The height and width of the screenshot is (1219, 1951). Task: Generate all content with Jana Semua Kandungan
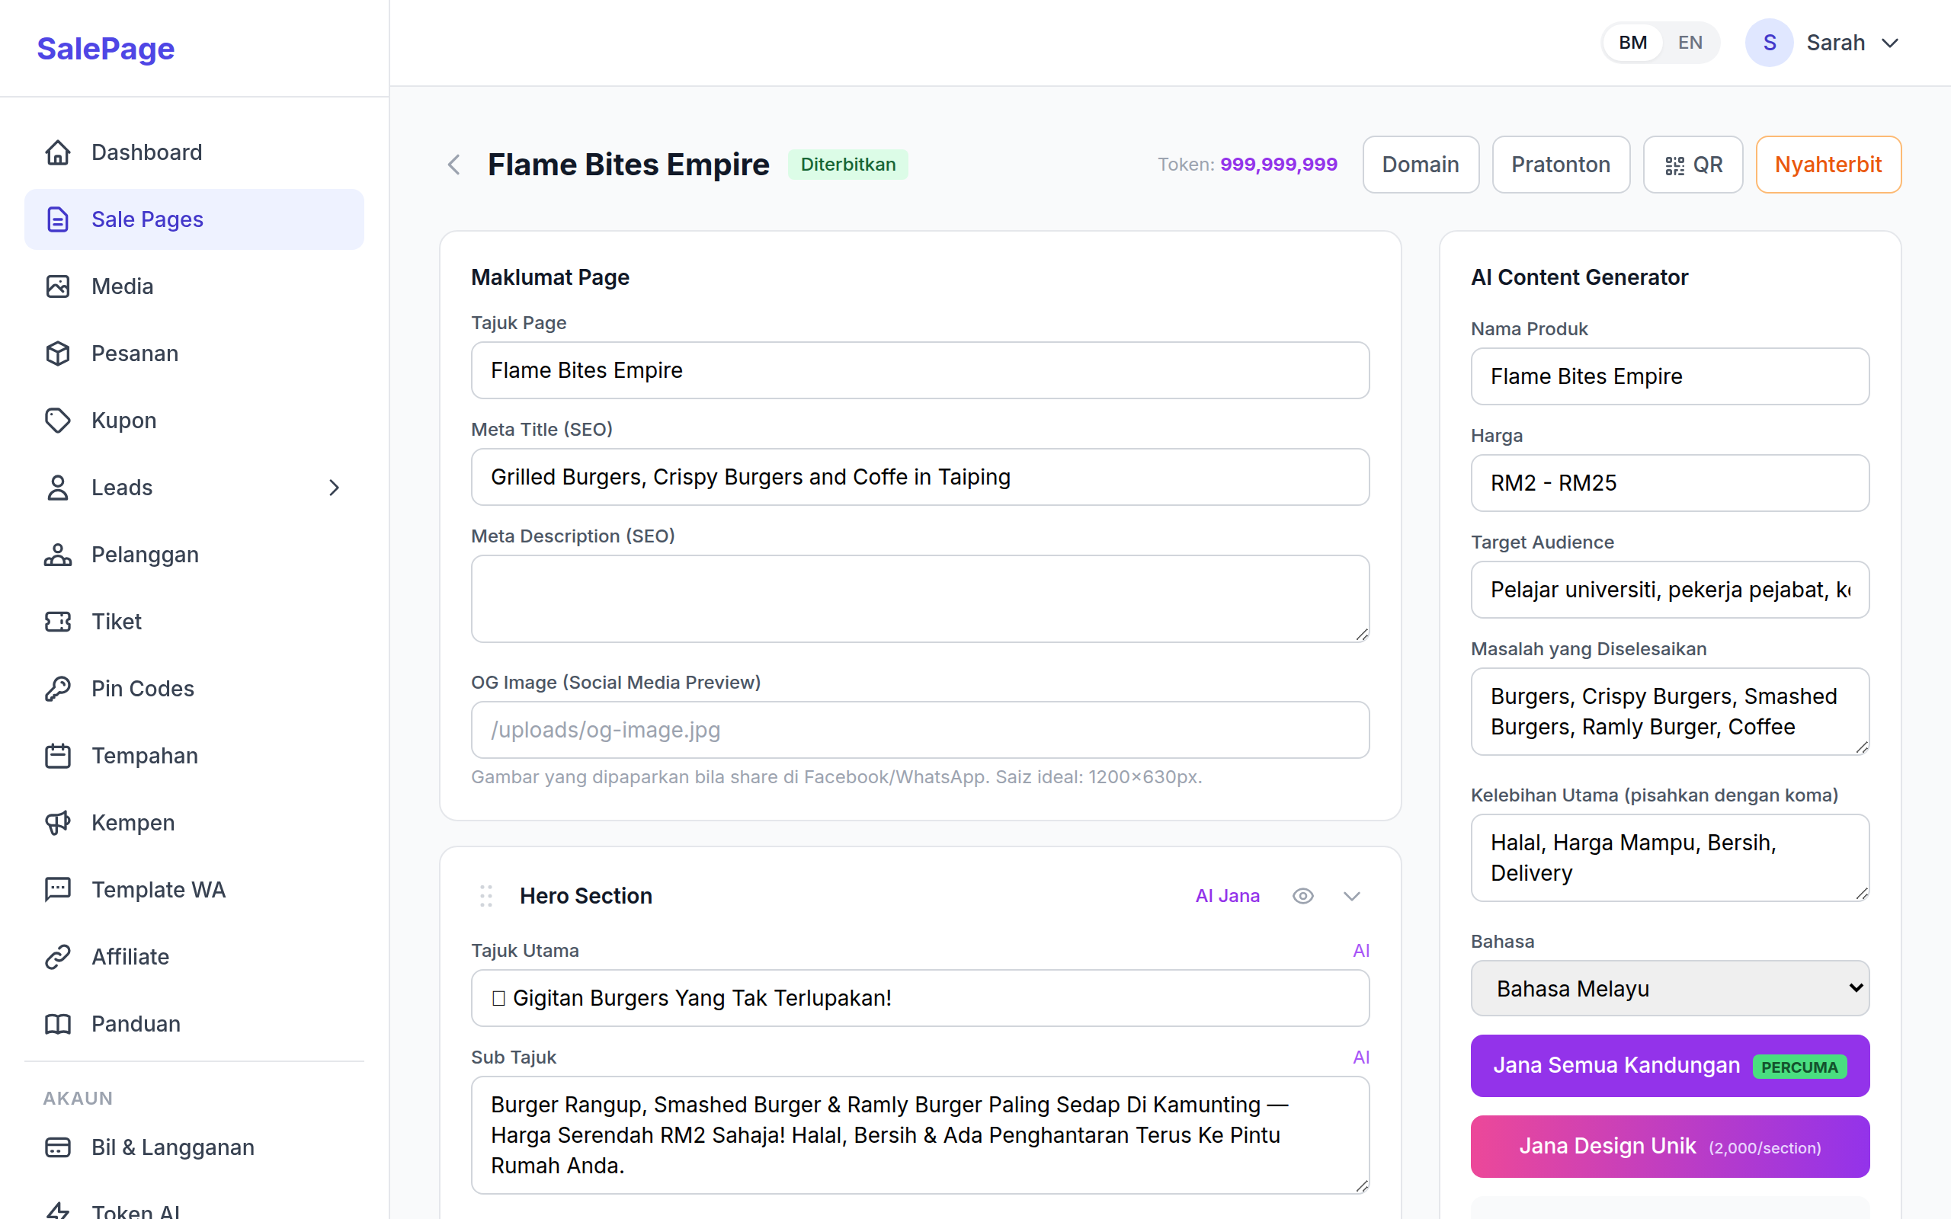[1669, 1065]
